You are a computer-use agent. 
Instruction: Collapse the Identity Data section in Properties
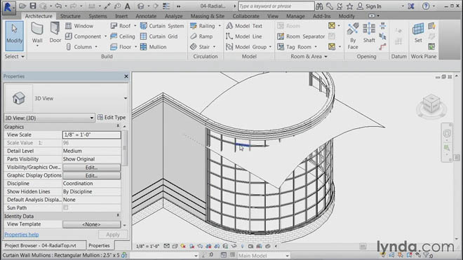pos(118,216)
